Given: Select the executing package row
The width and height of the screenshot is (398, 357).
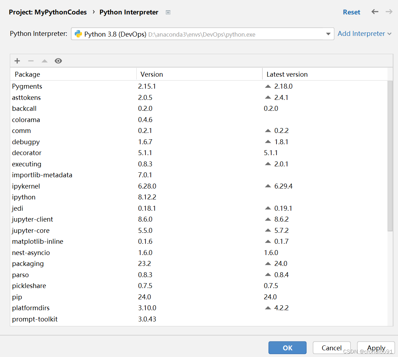Looking at the screenshot, I should click(199, 164).
